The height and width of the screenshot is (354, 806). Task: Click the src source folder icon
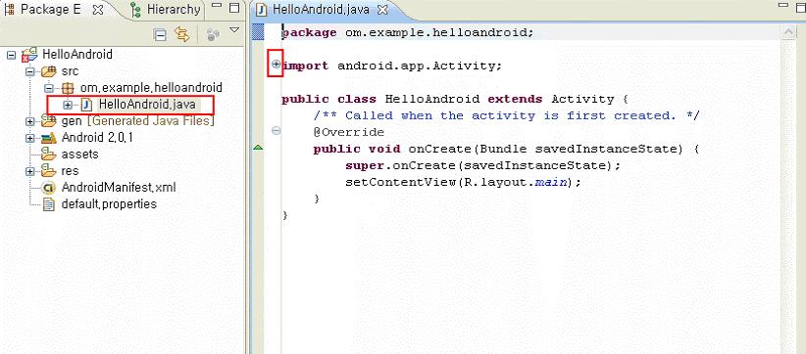click(49, 70)
